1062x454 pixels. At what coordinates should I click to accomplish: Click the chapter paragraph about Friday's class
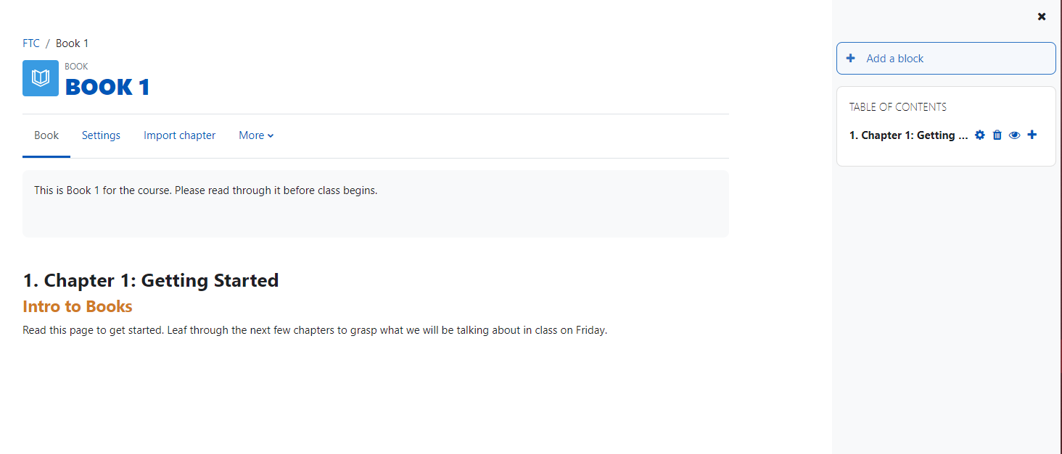[315, 330]
